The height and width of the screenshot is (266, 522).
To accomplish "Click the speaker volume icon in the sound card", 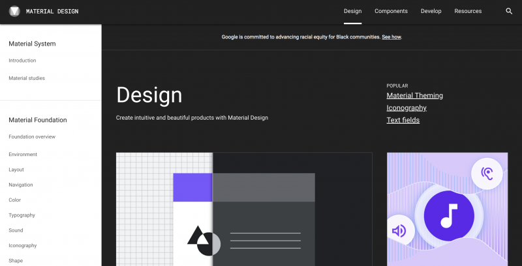I will pos(399,230).
